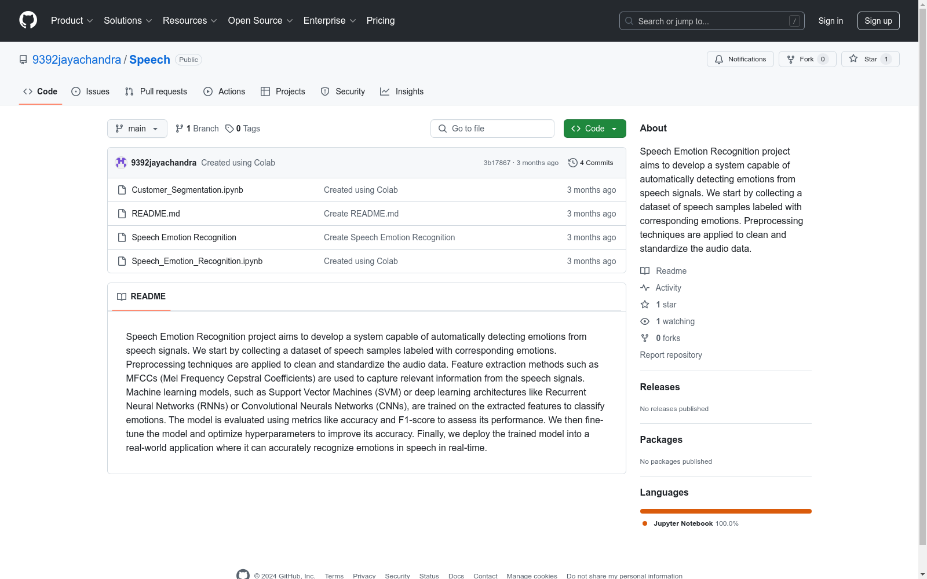
Task: Open the 'Create README.md' commit message
Action: click(361, 214)
